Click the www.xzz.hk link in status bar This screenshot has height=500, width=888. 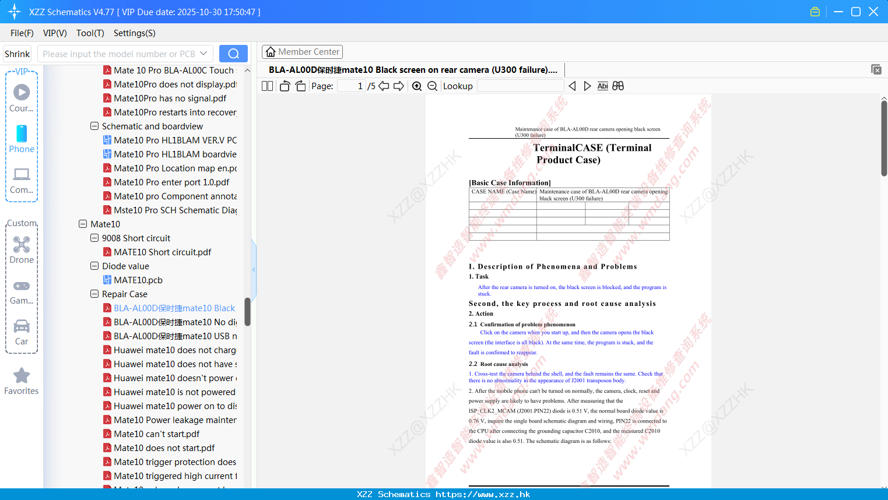point(483,494)
